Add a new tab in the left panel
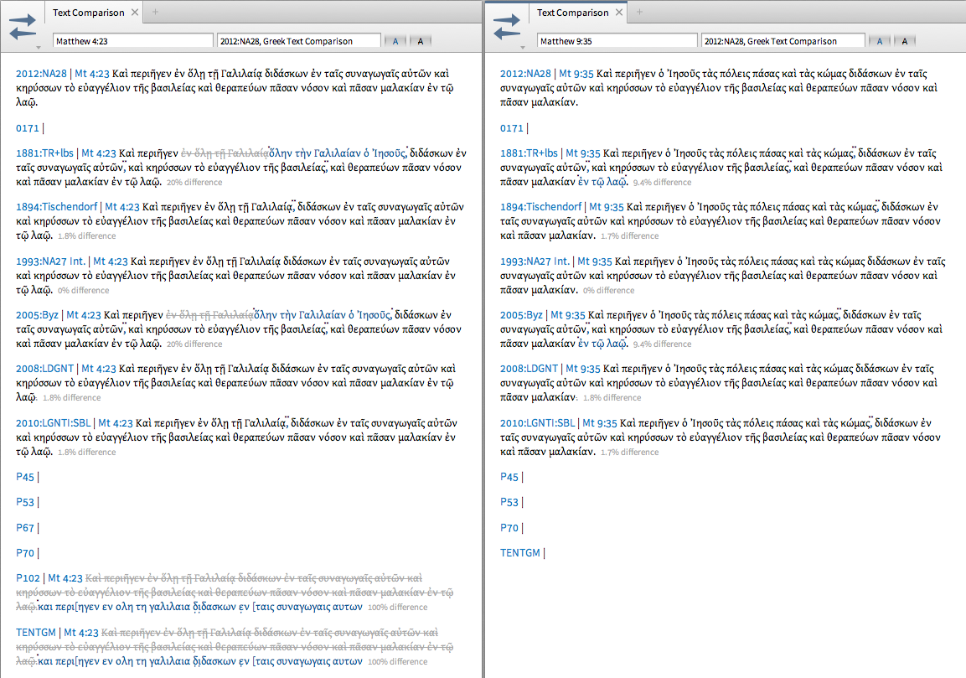This screenshot has width=966, height=678. coord(155,13)
